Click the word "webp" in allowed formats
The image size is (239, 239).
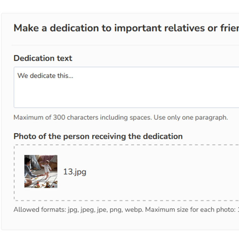[134, 210]
